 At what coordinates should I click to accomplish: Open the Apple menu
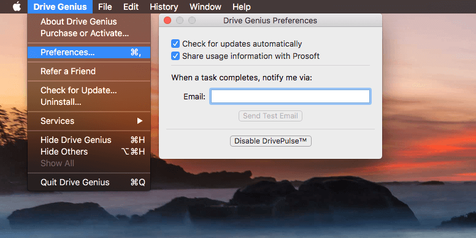pos(17,7)
